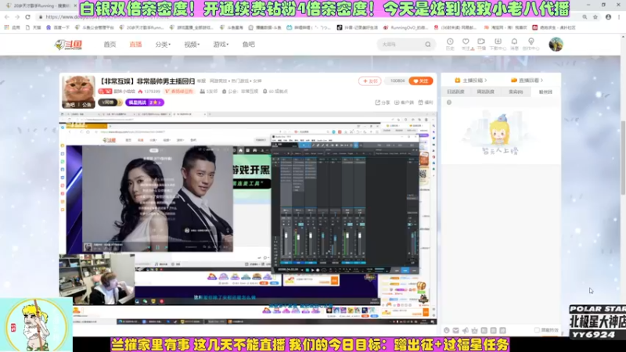The width and height of the screenshot is (626, 352).
Task: Open the 首页 home nav item
Action: [110, 45]
